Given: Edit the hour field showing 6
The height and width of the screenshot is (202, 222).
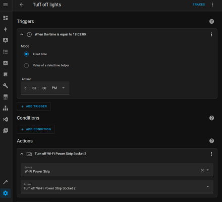Looking at the screenshot, I should [25, 88].
